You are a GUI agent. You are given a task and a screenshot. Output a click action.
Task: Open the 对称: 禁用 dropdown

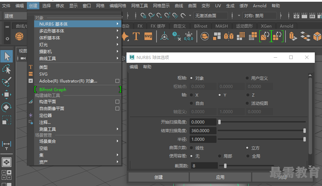pos(260,16)
